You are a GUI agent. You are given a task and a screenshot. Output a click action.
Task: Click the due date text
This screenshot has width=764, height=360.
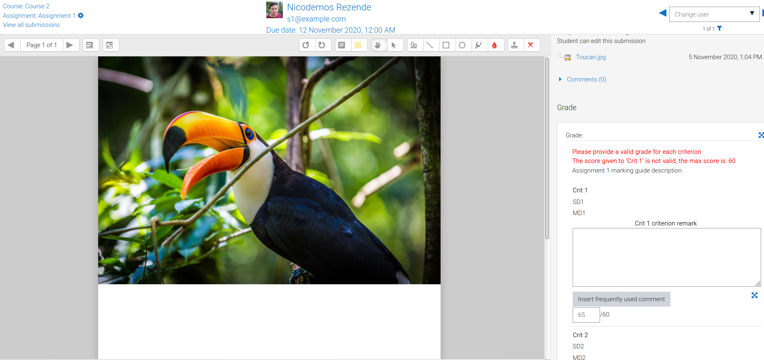click(330, 30)
